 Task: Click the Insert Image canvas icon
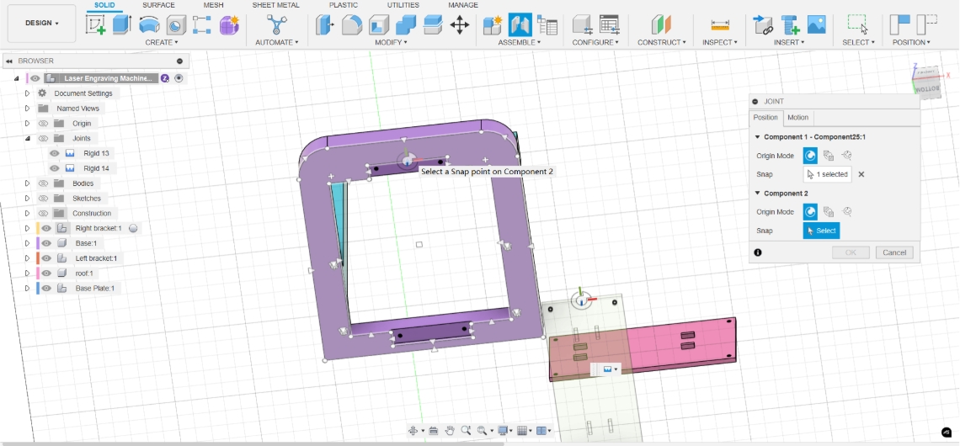[x=817, y=24]
